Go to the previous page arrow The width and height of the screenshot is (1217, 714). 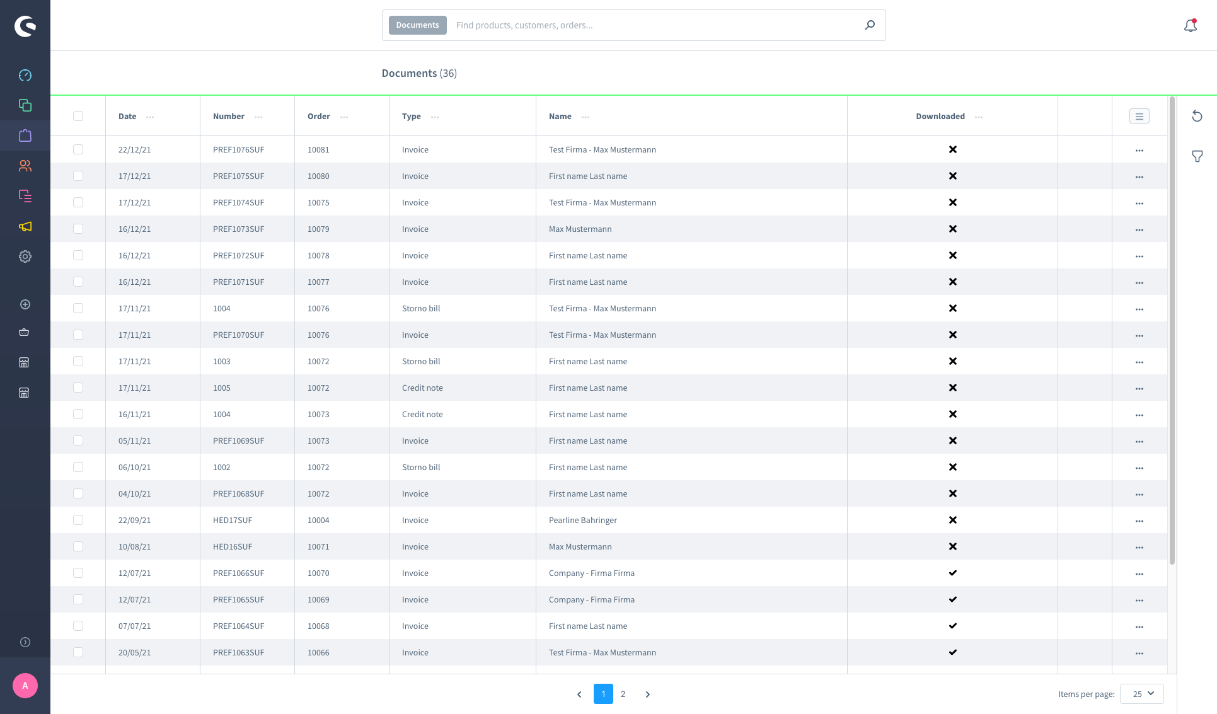pos(579,694)
